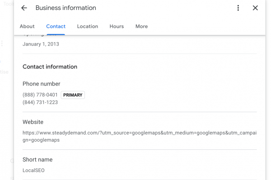
Task: Edit the LocalSEO short name
Action: click(x=33, y=171)
